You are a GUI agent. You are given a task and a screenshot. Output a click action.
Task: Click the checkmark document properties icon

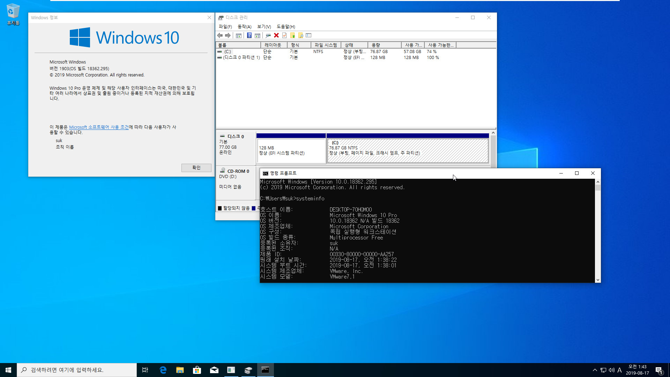coord(284,36)
